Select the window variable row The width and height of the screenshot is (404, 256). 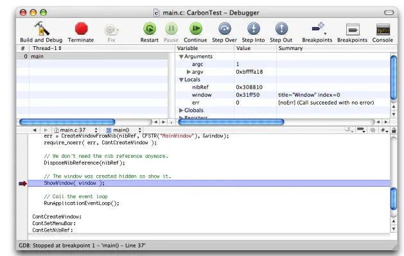tap(283, 95)
